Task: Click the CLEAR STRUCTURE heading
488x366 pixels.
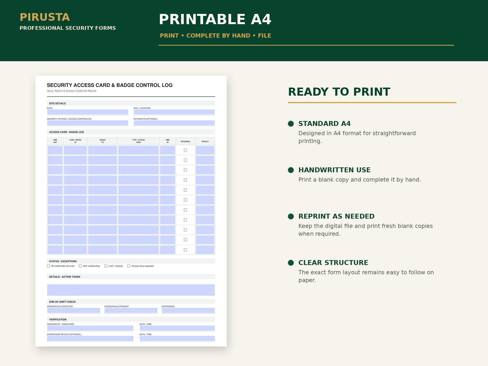Action: point(333,263)
